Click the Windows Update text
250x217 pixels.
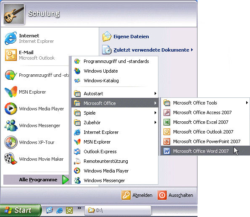pyautogui.click(x=101, y=71)
